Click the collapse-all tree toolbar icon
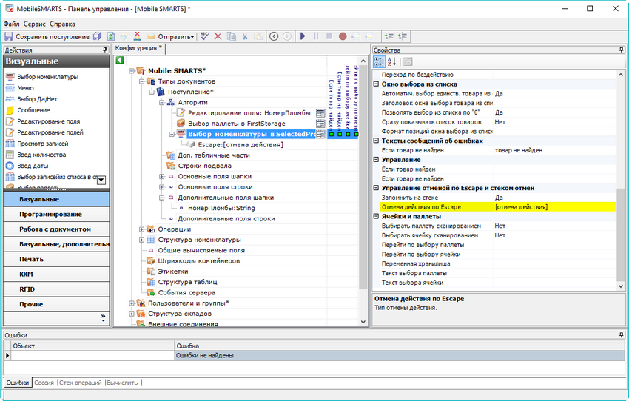The image size is (629, 401). pos(402,36)
